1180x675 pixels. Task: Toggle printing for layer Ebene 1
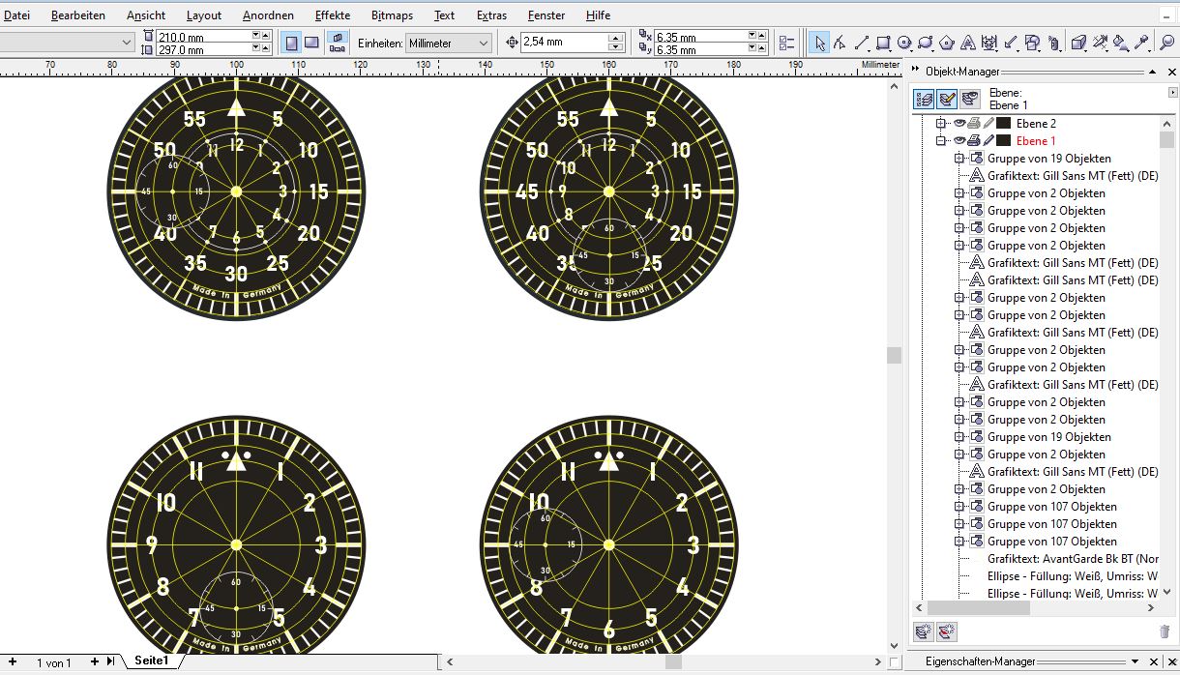(x=974, y=141)
